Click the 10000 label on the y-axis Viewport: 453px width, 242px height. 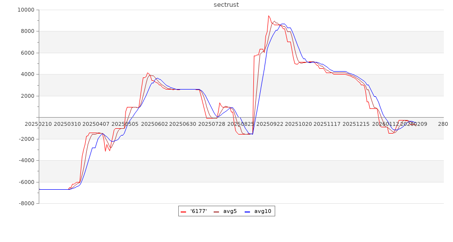pyautogui.click(x=25, y=10)
